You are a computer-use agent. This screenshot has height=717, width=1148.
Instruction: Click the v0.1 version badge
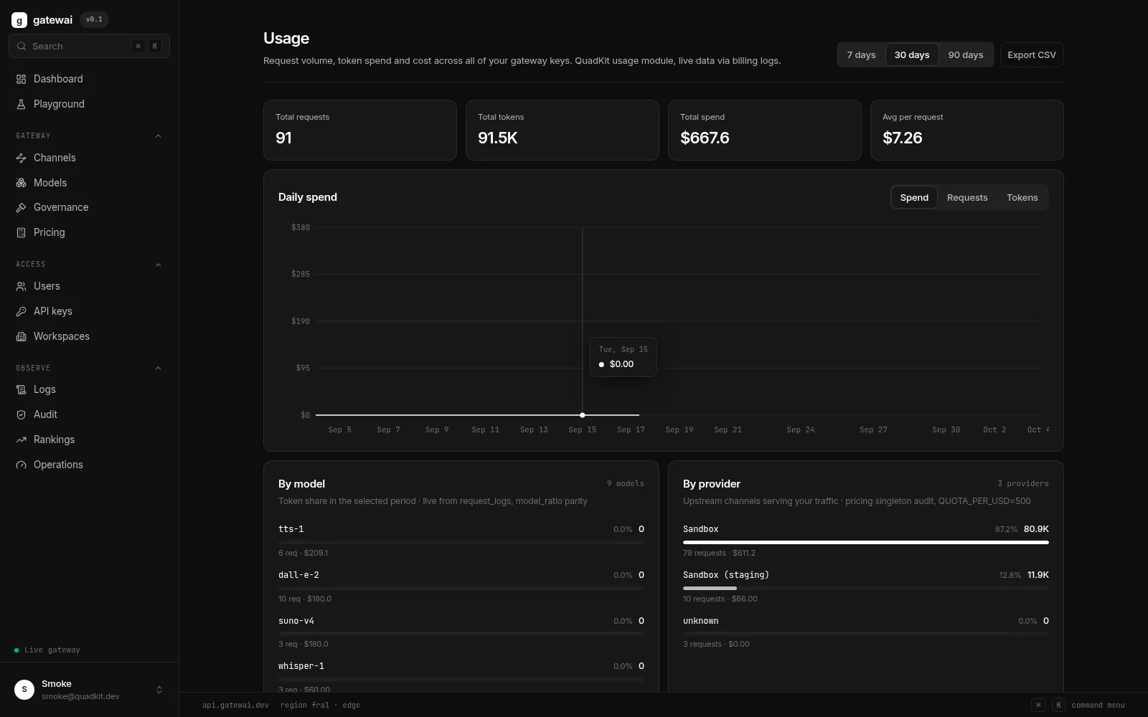point(94,19)
